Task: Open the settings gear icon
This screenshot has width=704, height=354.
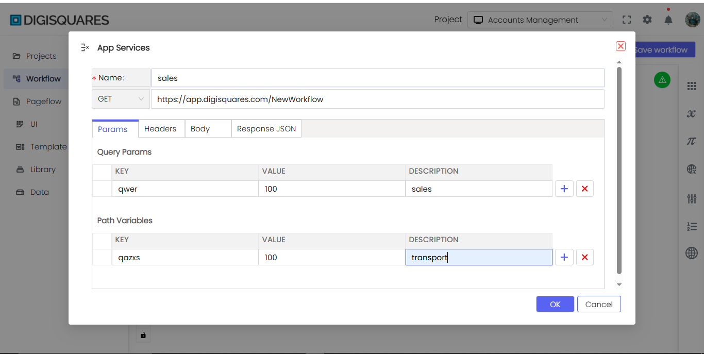Action: pyautogui.click(x=647, y=20)
